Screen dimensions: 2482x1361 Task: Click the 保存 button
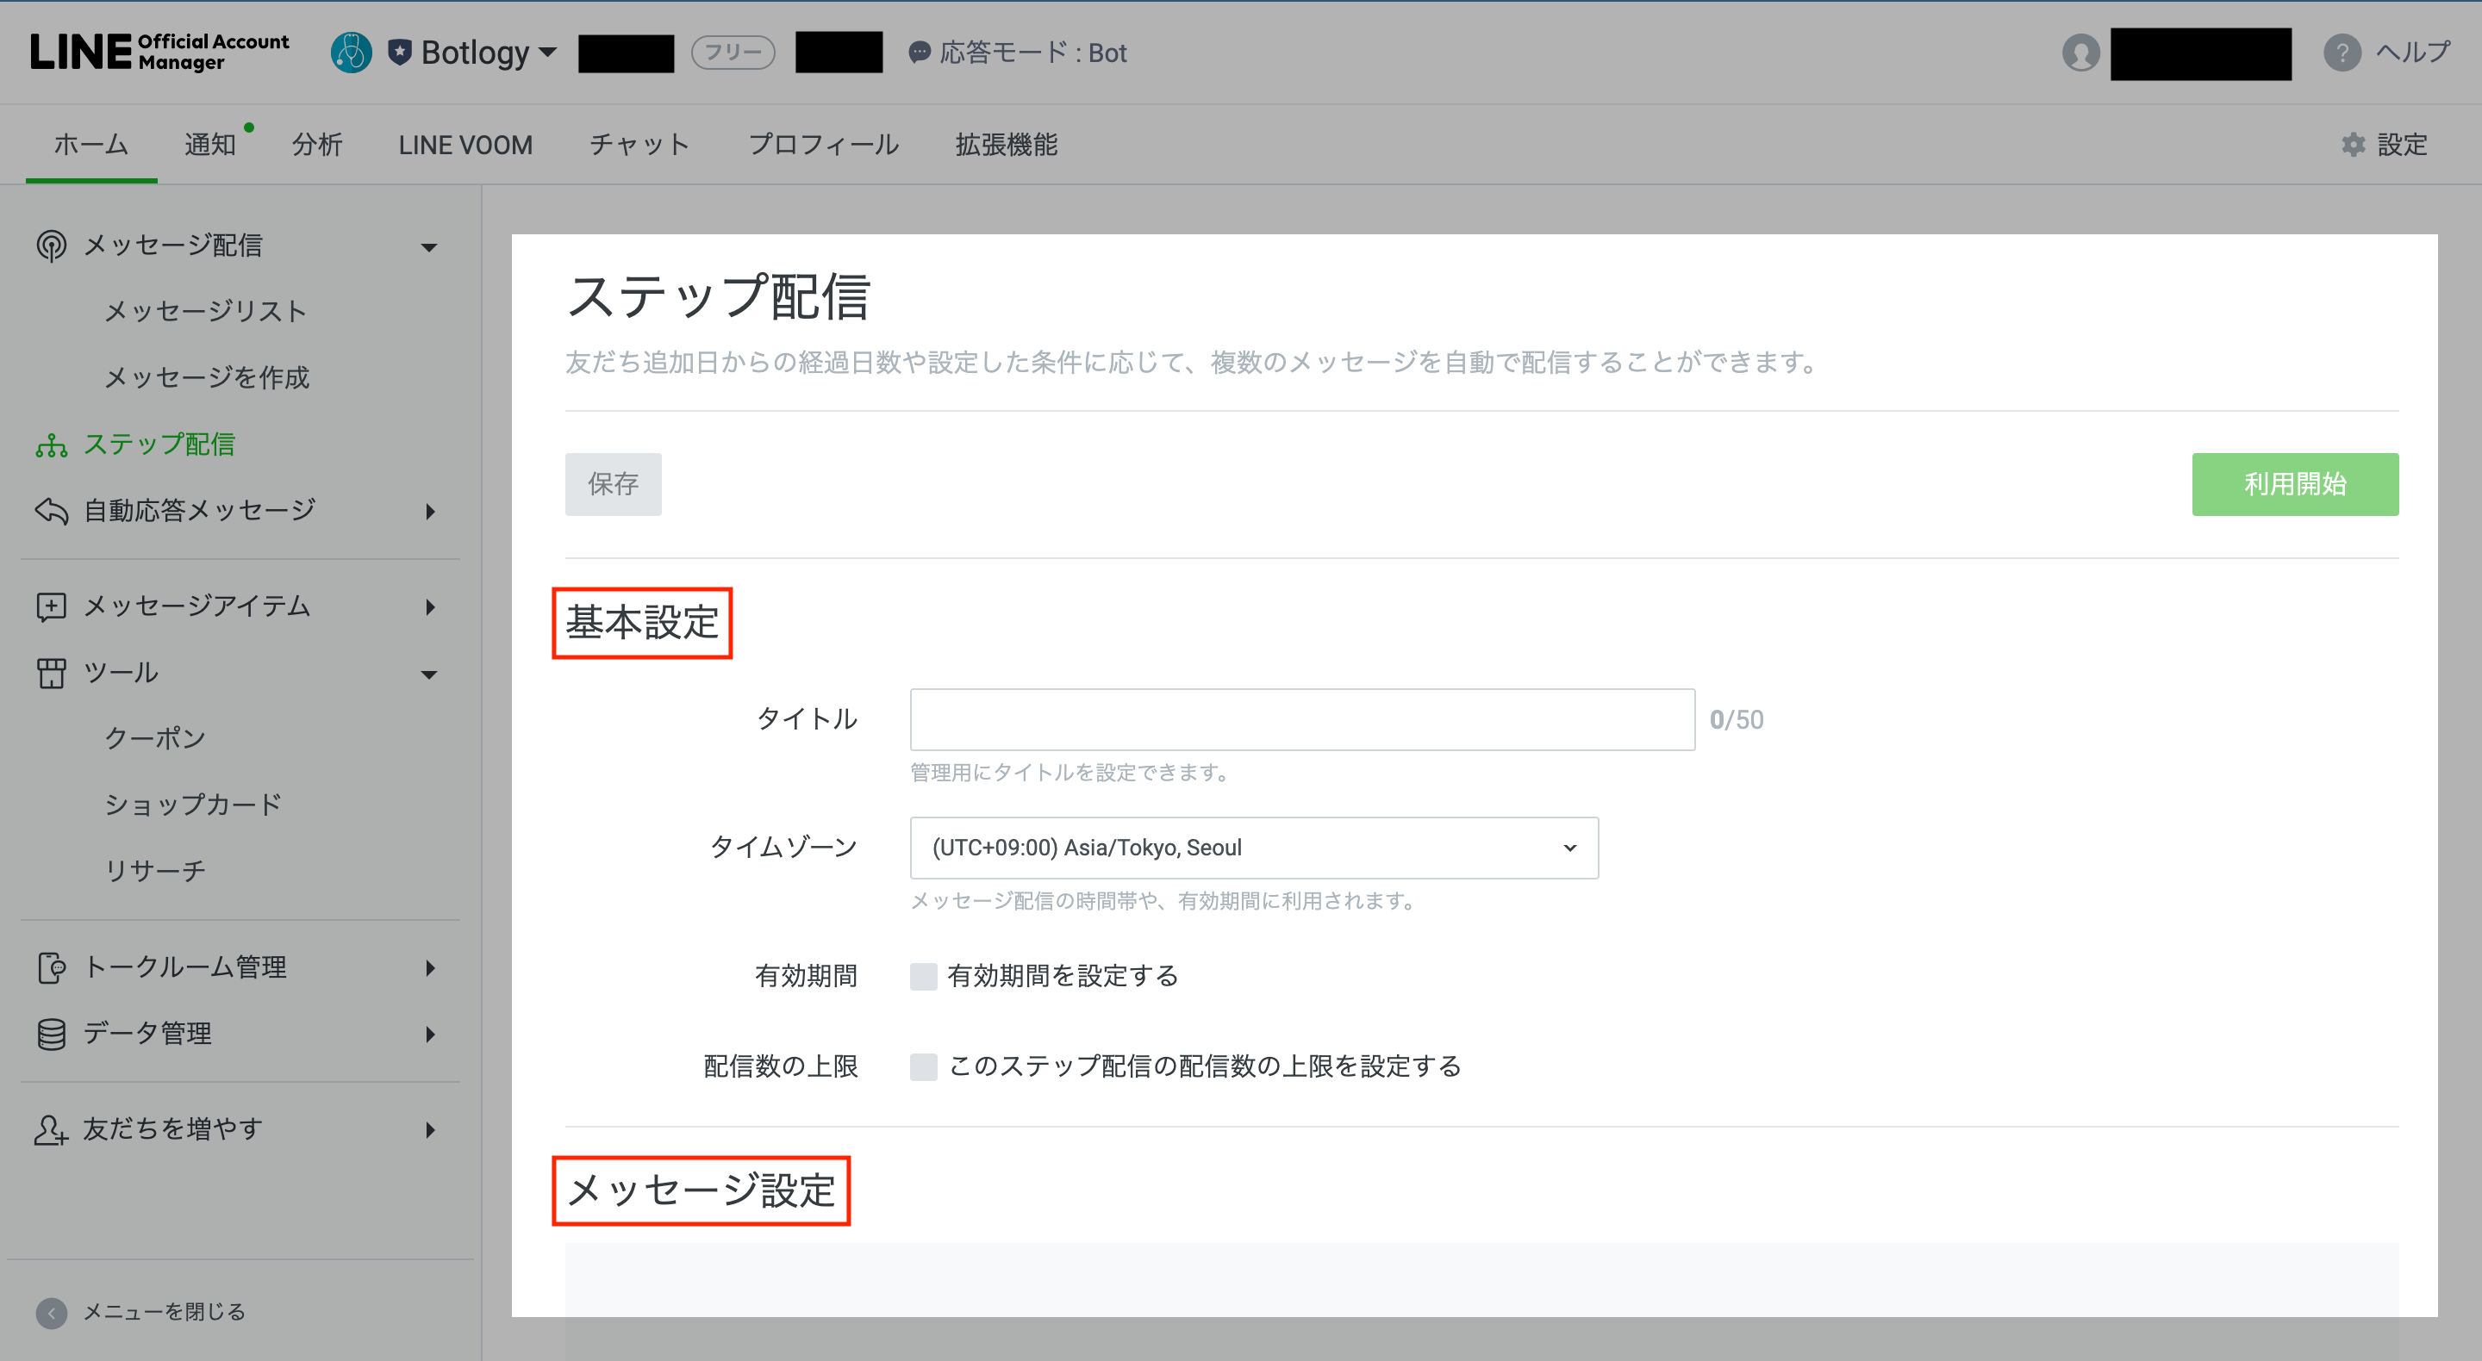tap(613, 484)
